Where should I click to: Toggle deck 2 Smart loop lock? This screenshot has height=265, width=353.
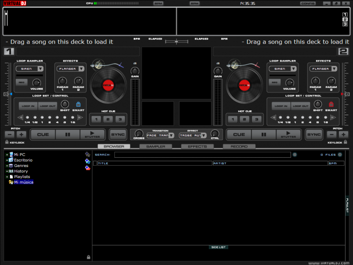click(331, 104)
